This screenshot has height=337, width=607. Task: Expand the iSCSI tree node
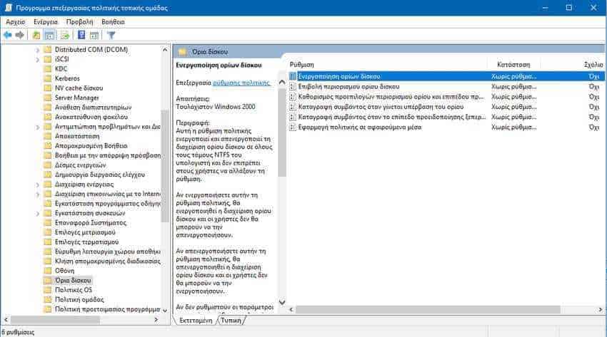click(38, 59)
